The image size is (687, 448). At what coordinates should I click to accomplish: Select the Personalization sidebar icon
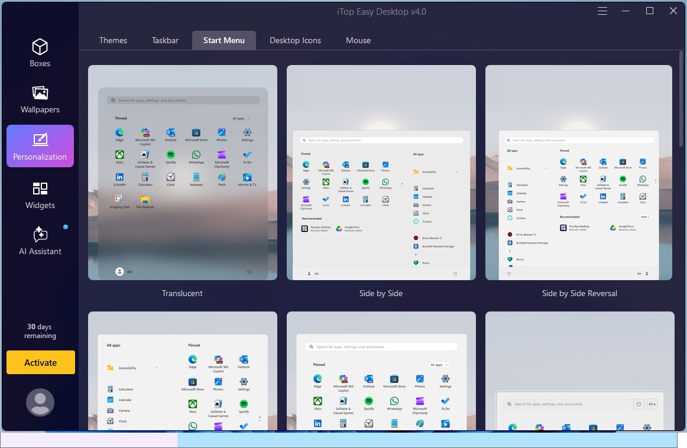(x=40, y=146)
